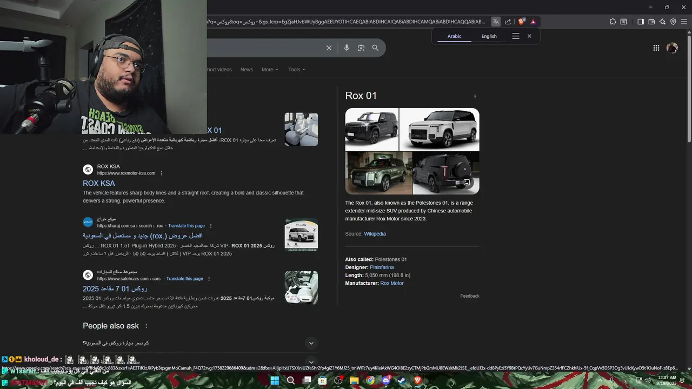Open Leo AI sparkle icon
692x389 pixels.
click(x=662, y=22)
